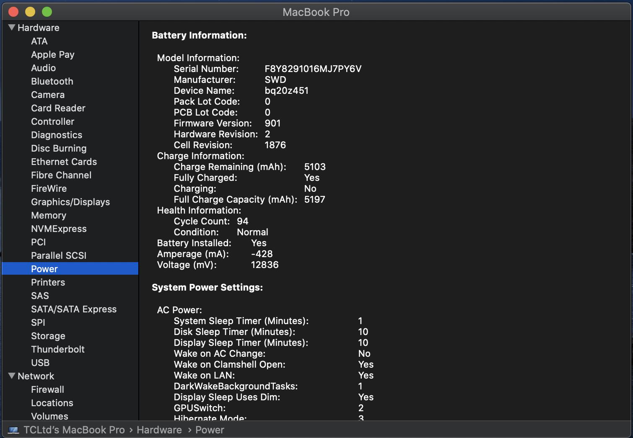Screen dimensions: 633x438
Task: Select SPI in the sidebar
Action: point(38,322)
